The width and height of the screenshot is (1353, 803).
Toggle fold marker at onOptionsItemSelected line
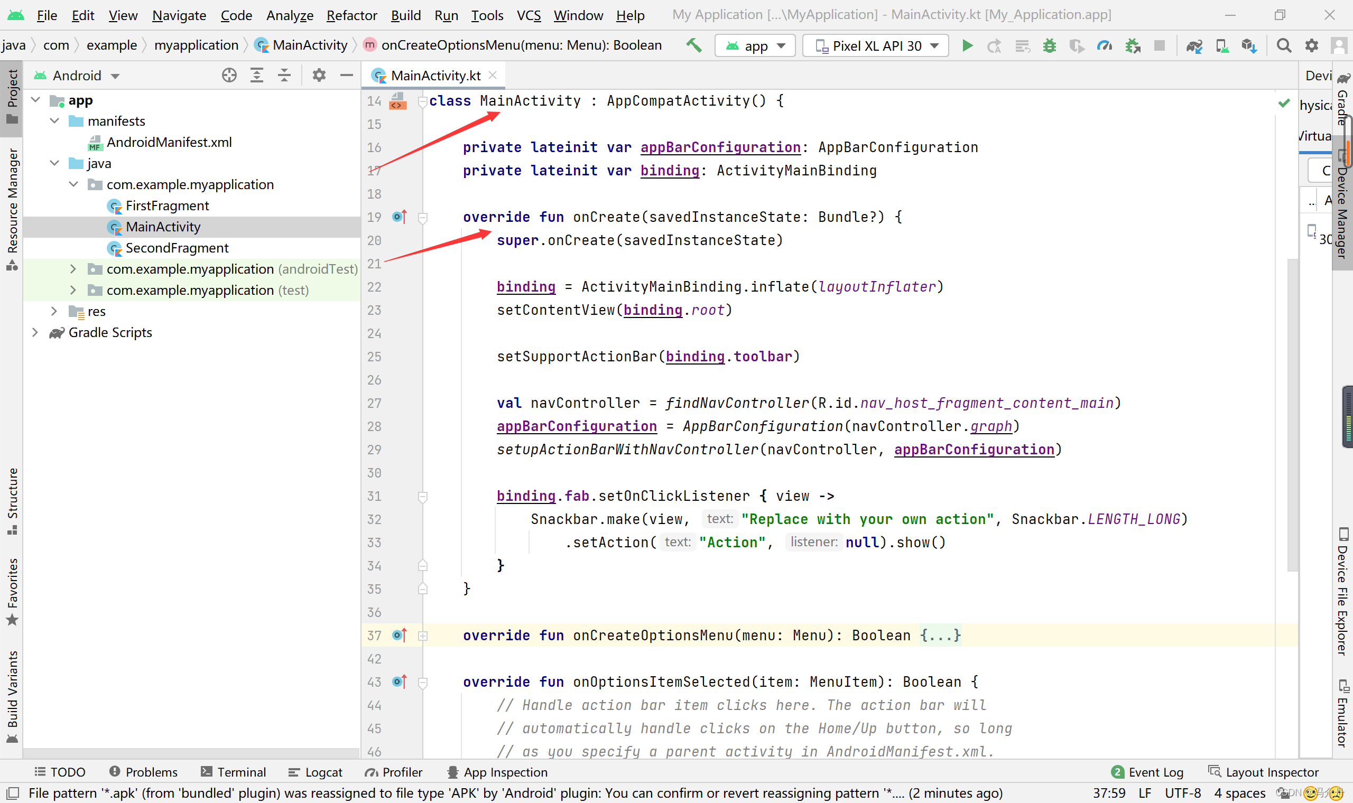pos(423,682)
